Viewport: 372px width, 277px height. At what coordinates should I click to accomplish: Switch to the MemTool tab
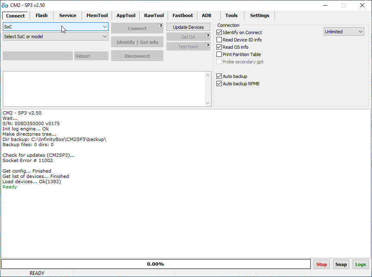(x=97, y=15)
